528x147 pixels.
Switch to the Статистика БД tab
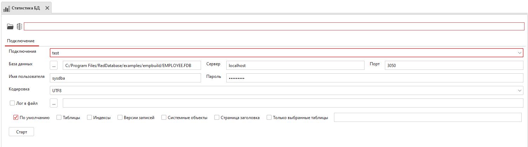coord(25,8)
